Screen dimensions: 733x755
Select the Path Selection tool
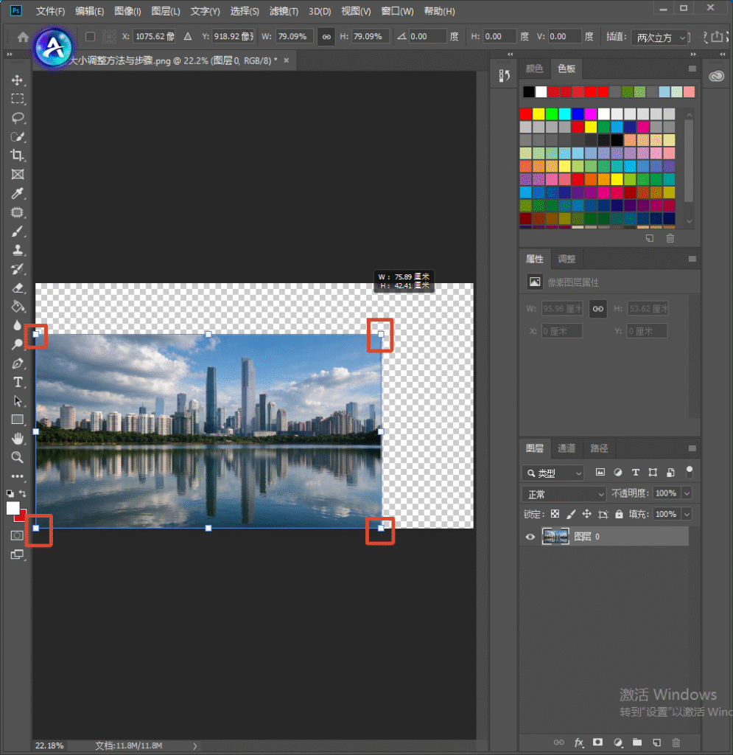click(18, 400)
